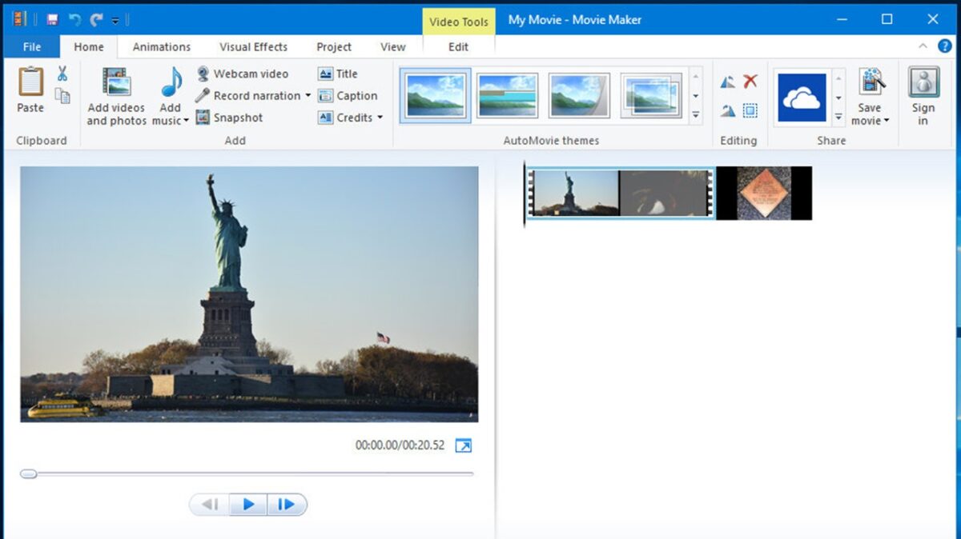The width and height of the screenshot is (961, 539).
Task: Copy selection with the Copy icon
Action: 62,96
